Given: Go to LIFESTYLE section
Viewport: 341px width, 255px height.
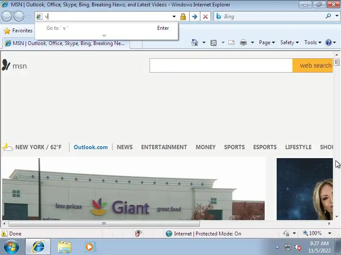Looking at the screenshot, I should click(298, 147).
